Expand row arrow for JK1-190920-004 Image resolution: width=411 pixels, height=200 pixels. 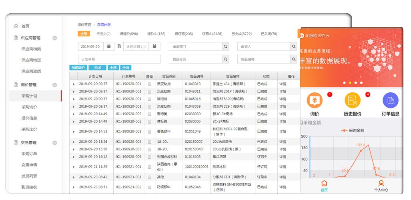[74, 142]
